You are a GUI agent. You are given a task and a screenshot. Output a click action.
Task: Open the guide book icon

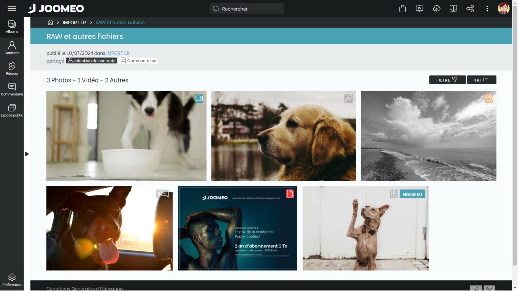pyautogui.click(x=453, y=9)
